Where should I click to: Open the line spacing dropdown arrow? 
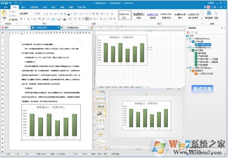coord(97,19)
